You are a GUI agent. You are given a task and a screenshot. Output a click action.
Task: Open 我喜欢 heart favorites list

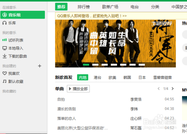pyautogui.click(x=11, y=73)
